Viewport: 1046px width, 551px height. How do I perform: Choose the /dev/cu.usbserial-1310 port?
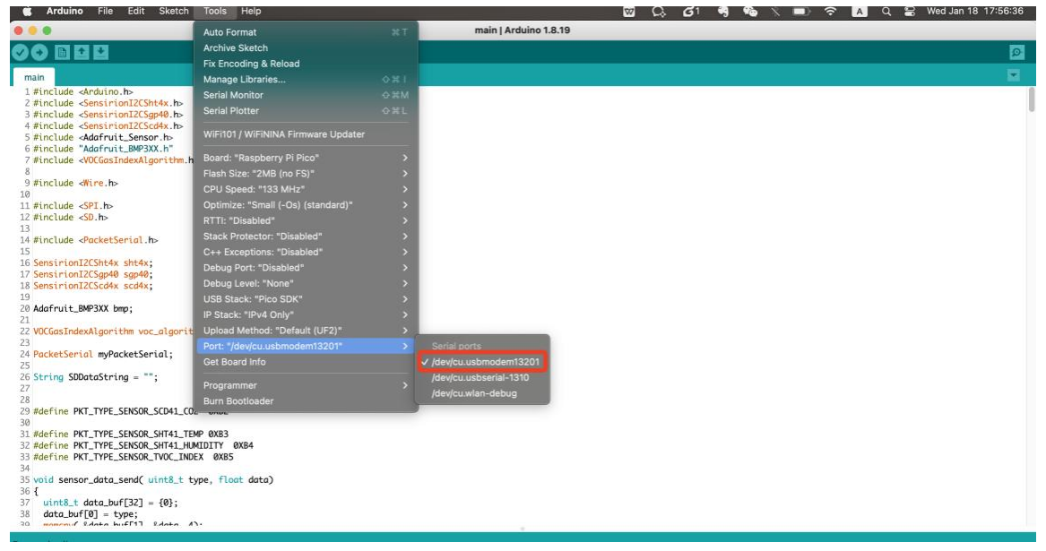pyautogui.click(x=480, y=377)
